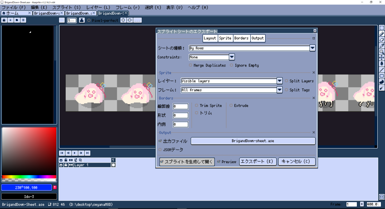Viewport: 385px width, 209px height.
Task: Toggle vertical symmetry icon
Action: (130, 20)
